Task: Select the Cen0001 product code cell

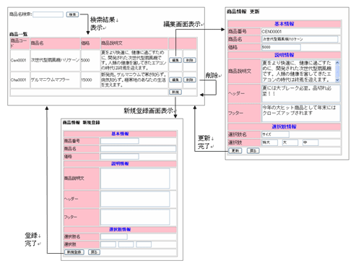Action: pyautogui.click(x=20, y=60)
